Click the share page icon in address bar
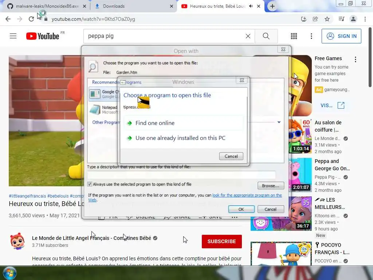This screenshot has height=280, width=373. point(315,19)
